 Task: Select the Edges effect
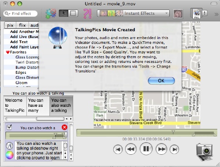click(21, 72)
